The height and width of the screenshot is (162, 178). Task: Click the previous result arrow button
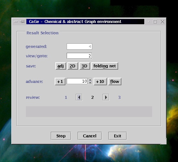point(79,97)
